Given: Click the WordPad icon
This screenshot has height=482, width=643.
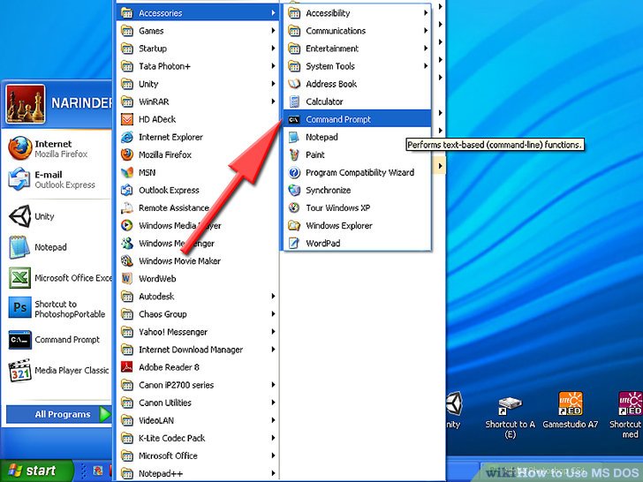Looking at the screenshot, I should coord(294,243).
